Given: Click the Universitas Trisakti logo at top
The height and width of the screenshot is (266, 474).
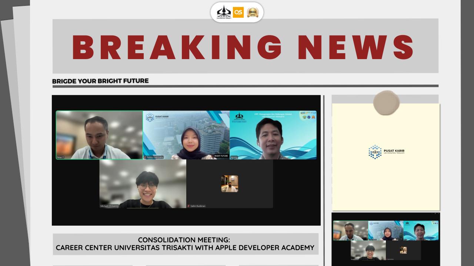Looking at the screenshot, I should [224, 12].
